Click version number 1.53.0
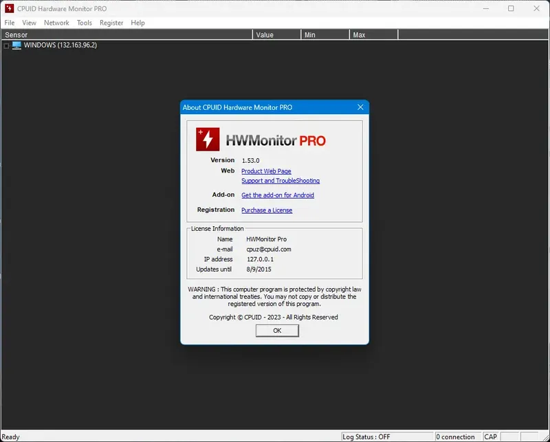Viewport: 550px width, 442px height. click(x=250, y=161)
